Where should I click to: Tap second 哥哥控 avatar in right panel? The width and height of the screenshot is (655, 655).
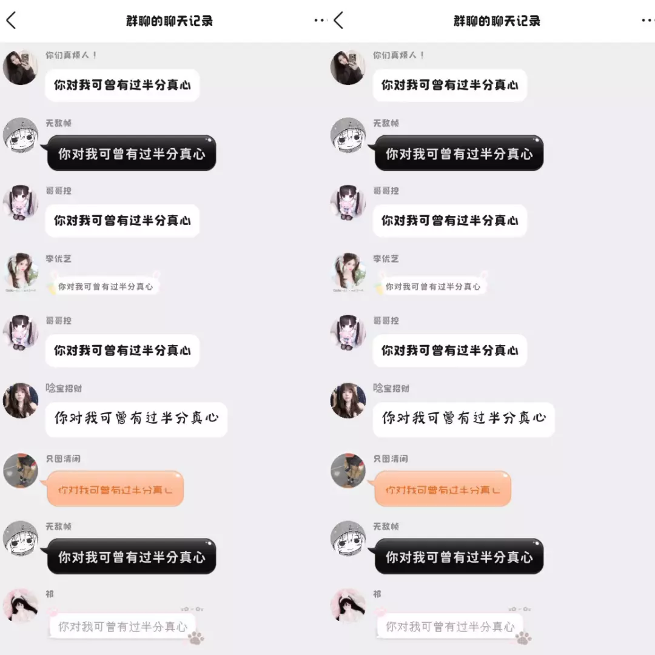tap(348, 333)
